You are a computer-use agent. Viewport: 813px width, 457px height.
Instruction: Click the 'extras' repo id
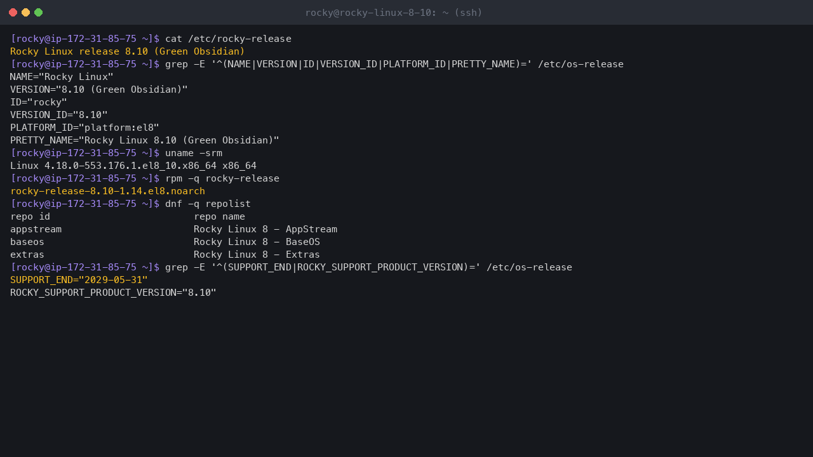[x=27, y=255]
